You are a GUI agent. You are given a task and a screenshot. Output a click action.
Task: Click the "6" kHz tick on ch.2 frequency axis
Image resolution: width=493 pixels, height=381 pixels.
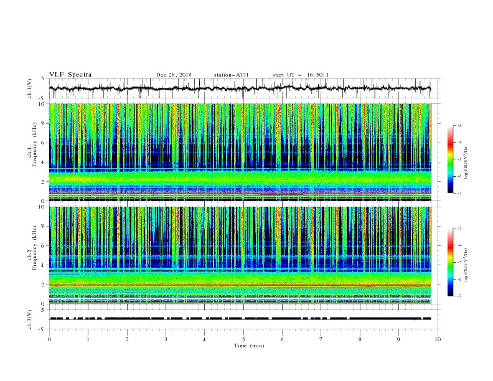coord(43,246)
